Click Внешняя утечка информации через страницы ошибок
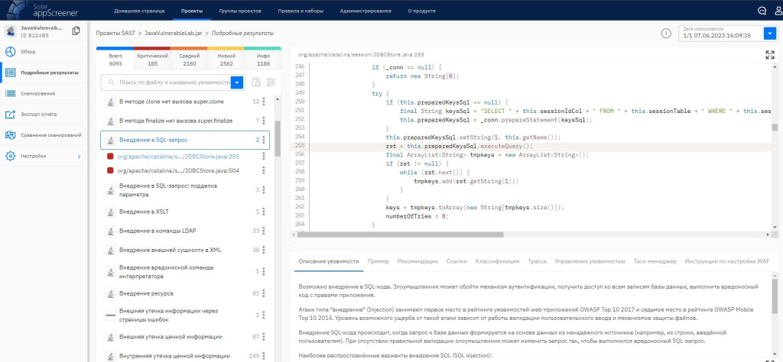This screenshot has width=783, height=362. tap(167, 315)
